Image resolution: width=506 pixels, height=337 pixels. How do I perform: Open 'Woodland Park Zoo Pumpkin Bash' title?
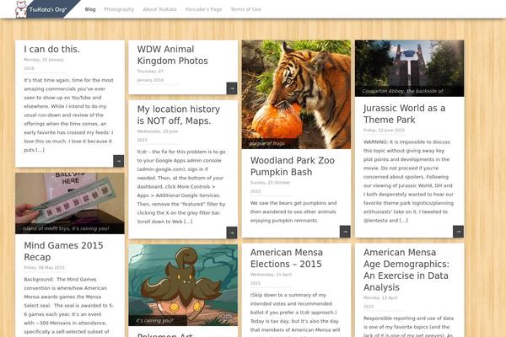click(293, 166)
